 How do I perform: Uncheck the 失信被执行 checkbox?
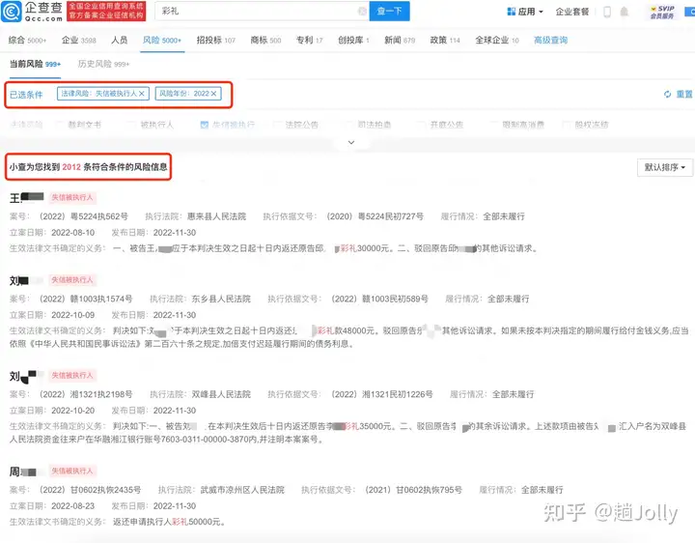[x=205, y=125]
